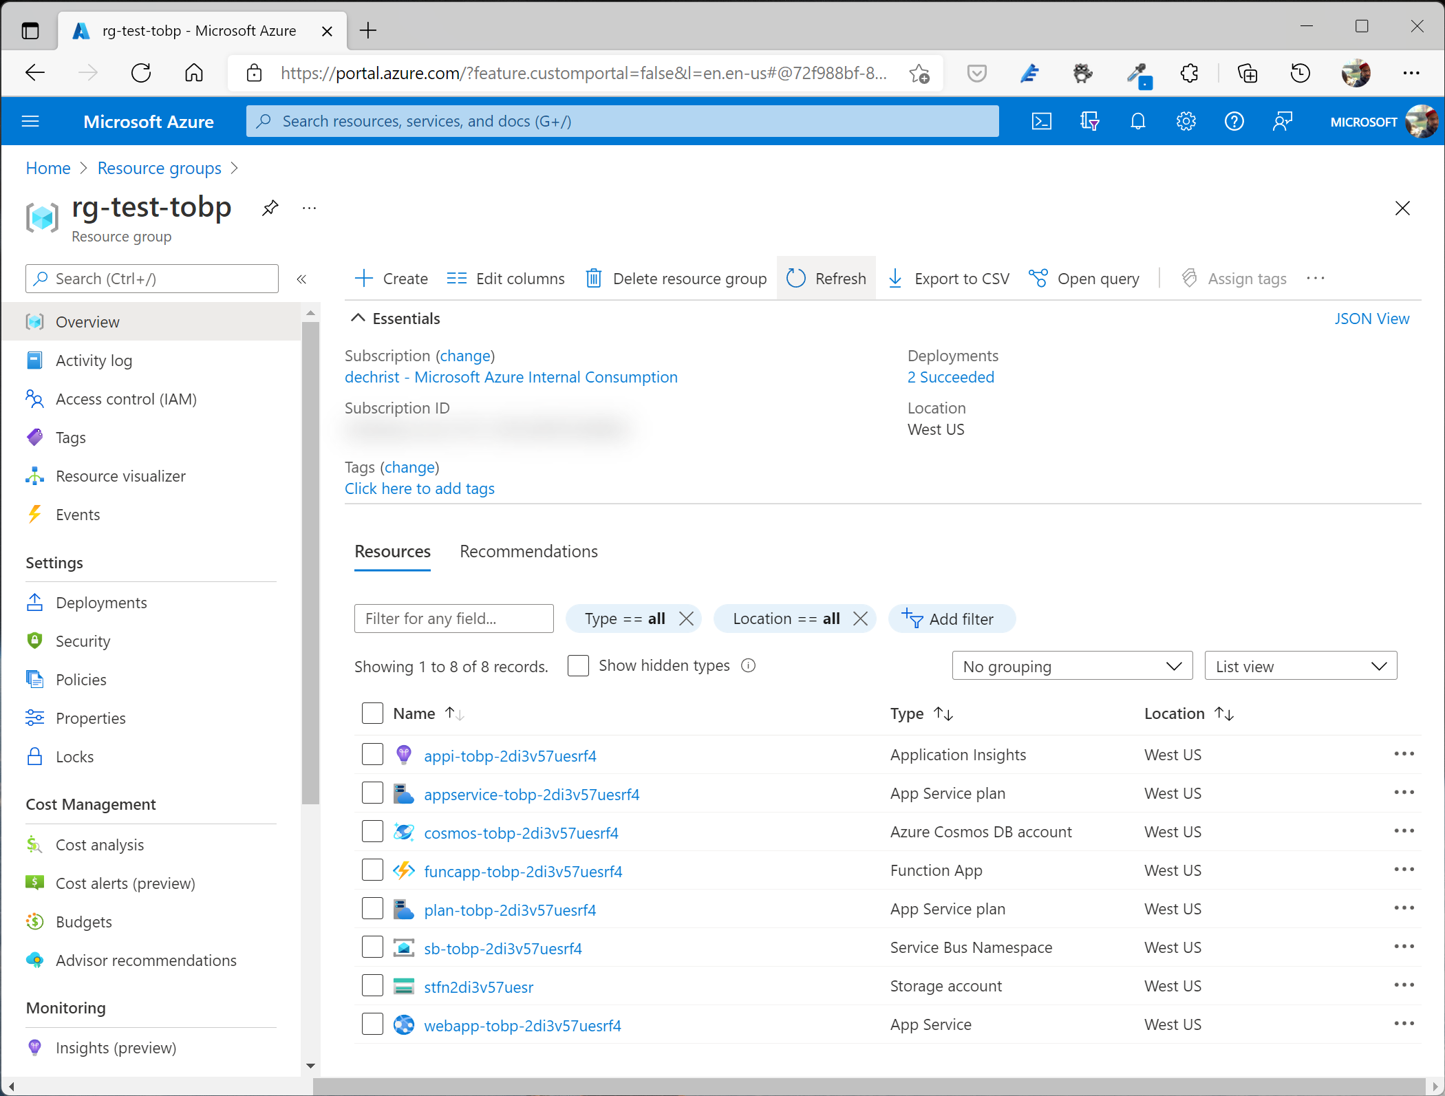Viewport: 1445px width, 1096px height.
Task: Switch to the Recommendations tab
Action: pos(528,551)
